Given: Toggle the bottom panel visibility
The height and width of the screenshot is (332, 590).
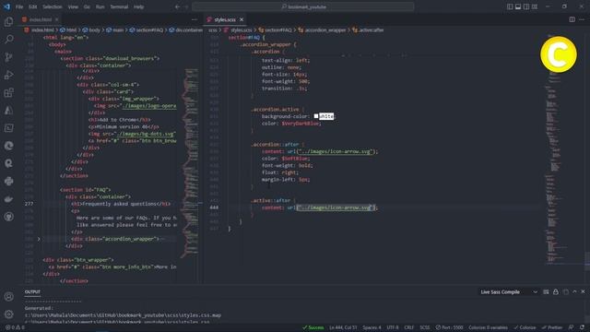Looking at the screenshot, I should (518, 6).
